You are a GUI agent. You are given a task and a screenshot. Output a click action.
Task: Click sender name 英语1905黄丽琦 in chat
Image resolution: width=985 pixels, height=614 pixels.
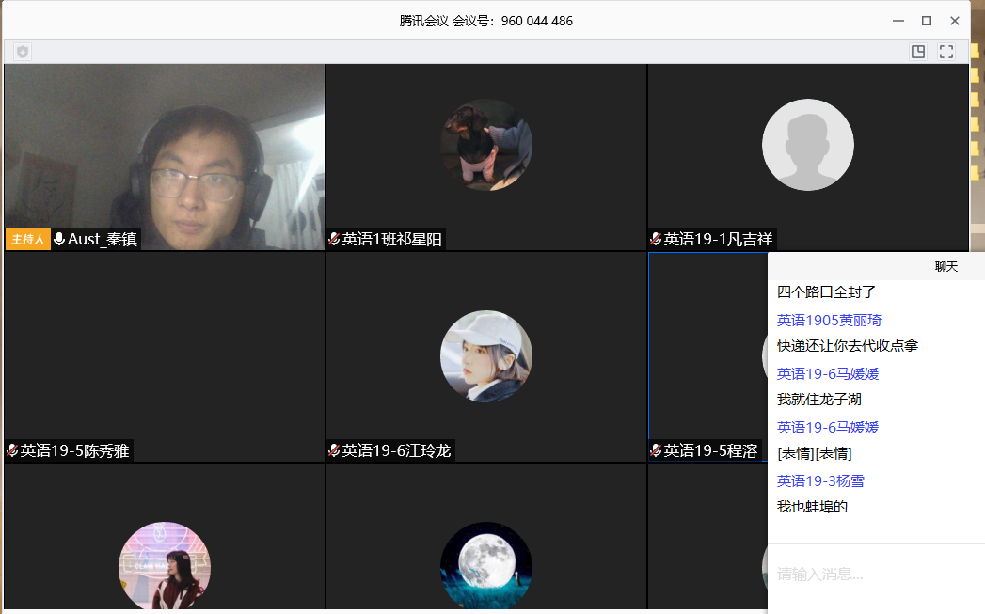click(x=829, y=321)
